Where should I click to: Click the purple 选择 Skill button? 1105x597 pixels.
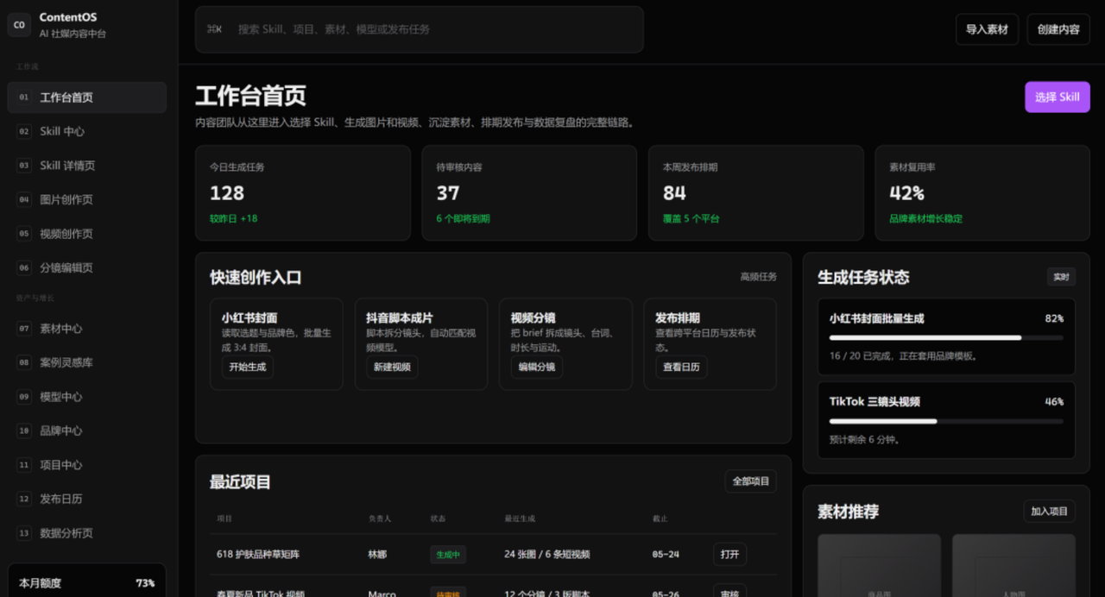pyautogui.click(x=1058, y=97)
